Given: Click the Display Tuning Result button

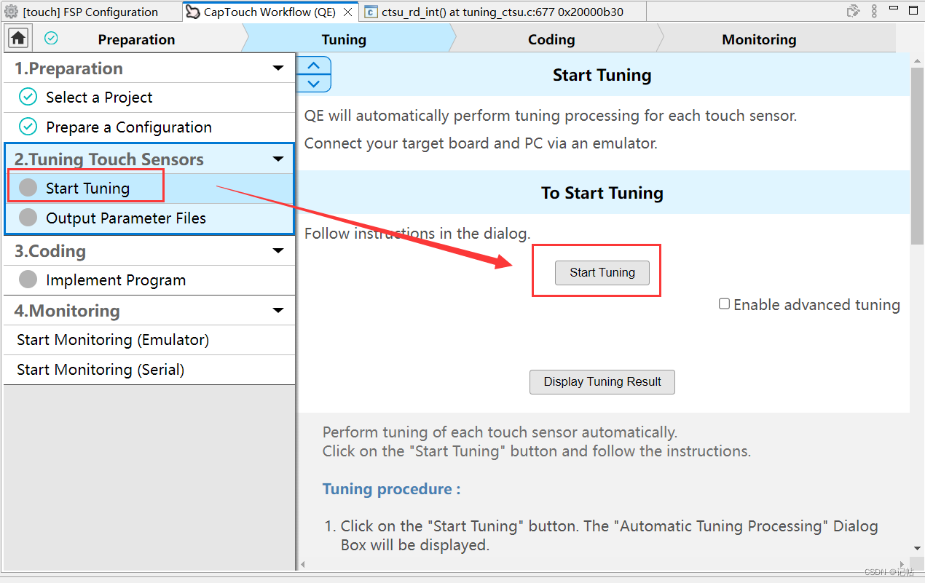Looking at the screenshot, I should pyautogui.click(x=602, y=381).
